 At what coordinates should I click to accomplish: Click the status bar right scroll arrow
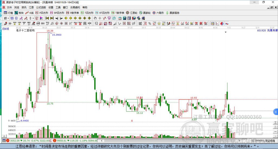[239, 141]
